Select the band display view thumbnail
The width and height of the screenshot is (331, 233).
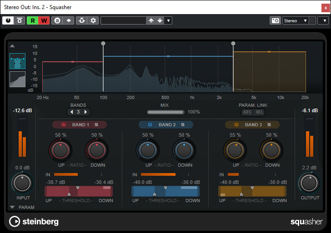click(x=17, y=61)
